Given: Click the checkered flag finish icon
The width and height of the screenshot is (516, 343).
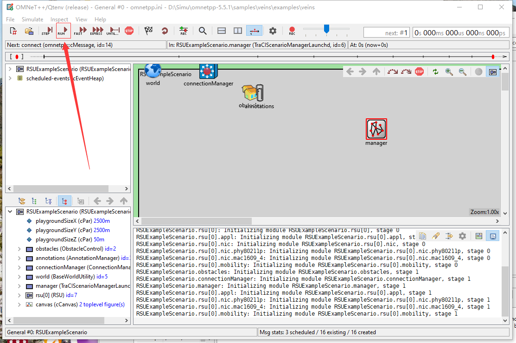Looking at the screenshot, I should tap(148, 31).
